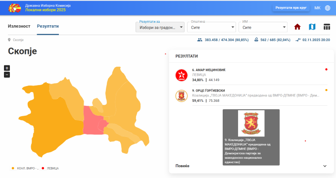This screenshot has width=336, height=178.
Task: Switch to the Излезност tab
Action: point(19,26)
